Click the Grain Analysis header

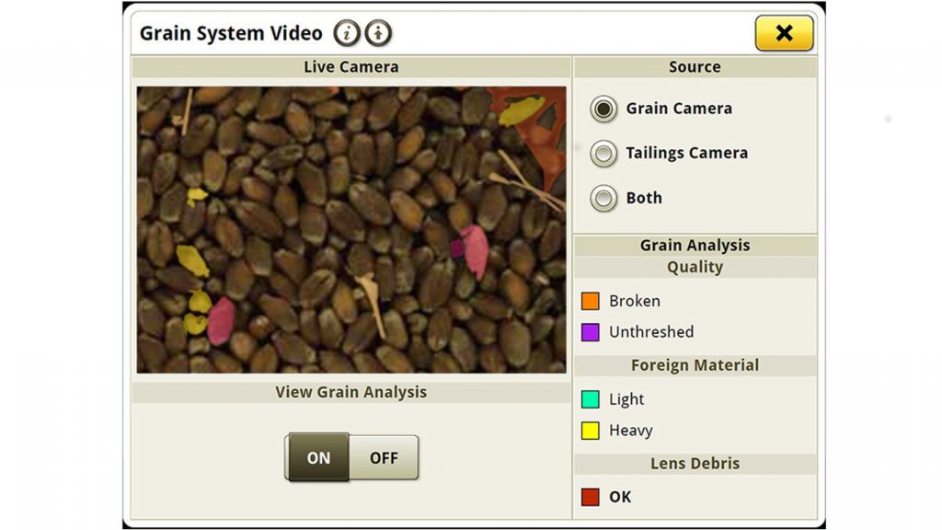click(x=695, y=245)
